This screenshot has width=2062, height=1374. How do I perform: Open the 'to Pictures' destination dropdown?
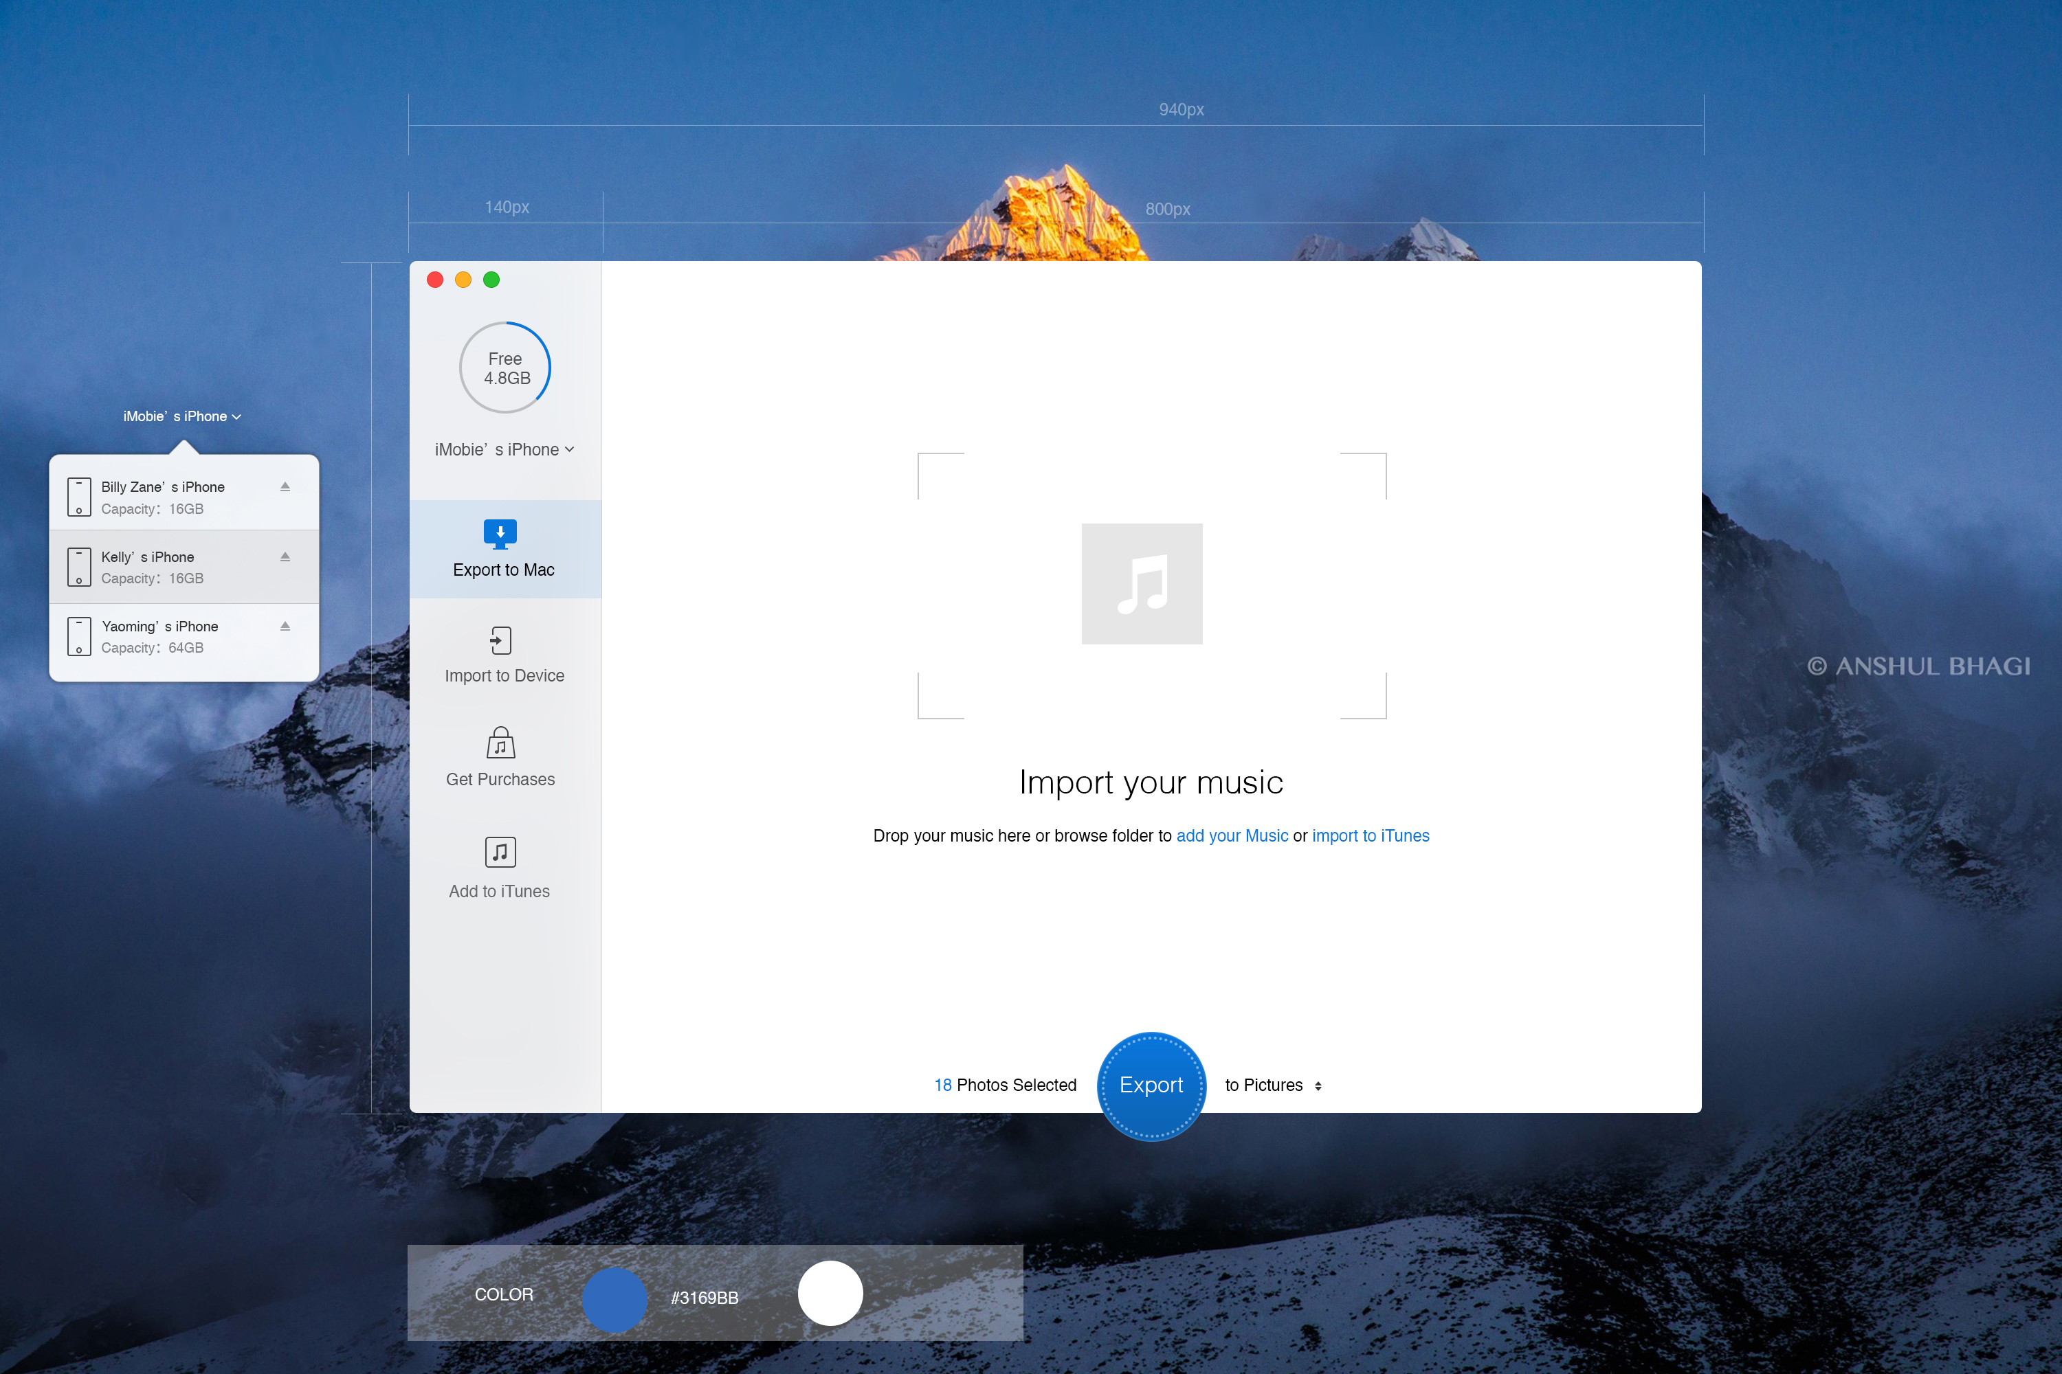tap(1273, 1085)
